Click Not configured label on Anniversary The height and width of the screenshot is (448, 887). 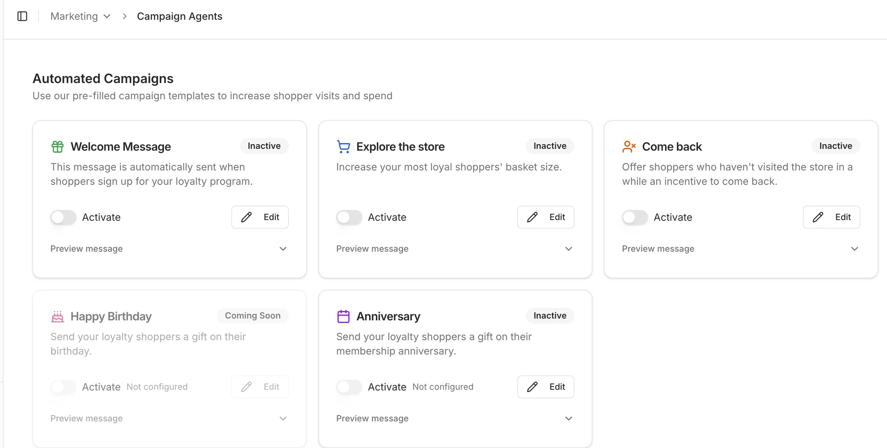pos(443,387)
